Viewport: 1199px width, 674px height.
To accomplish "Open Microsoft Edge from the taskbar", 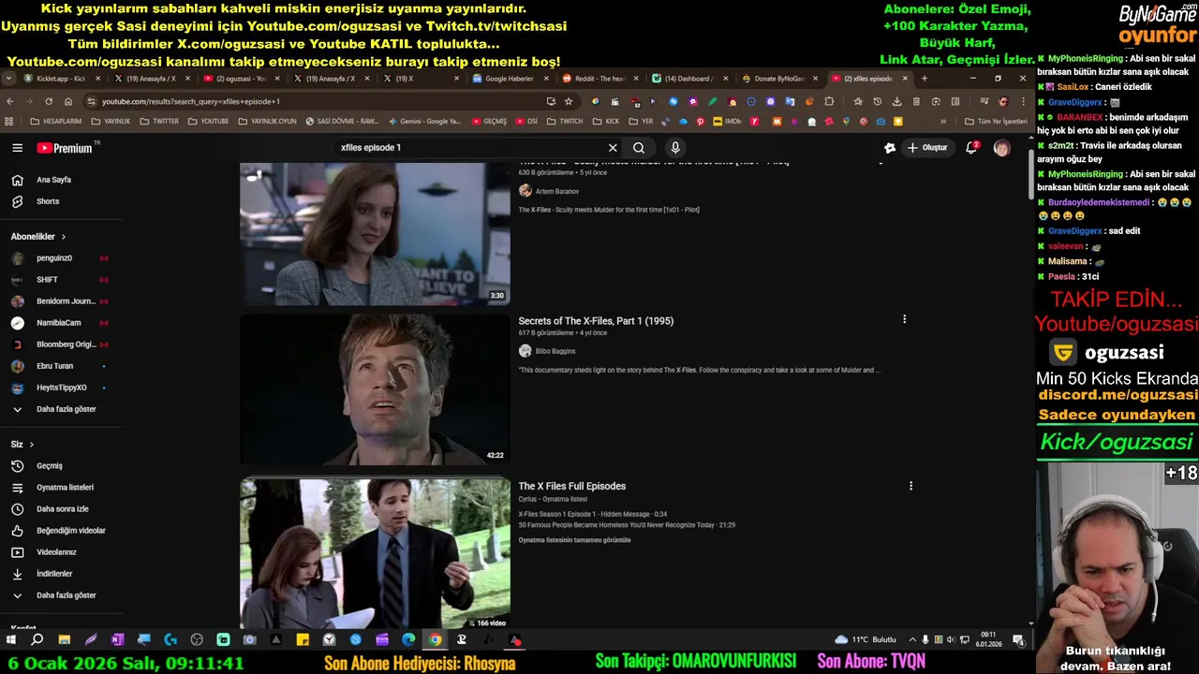I will pyautogui.click(x=408, y=639).
